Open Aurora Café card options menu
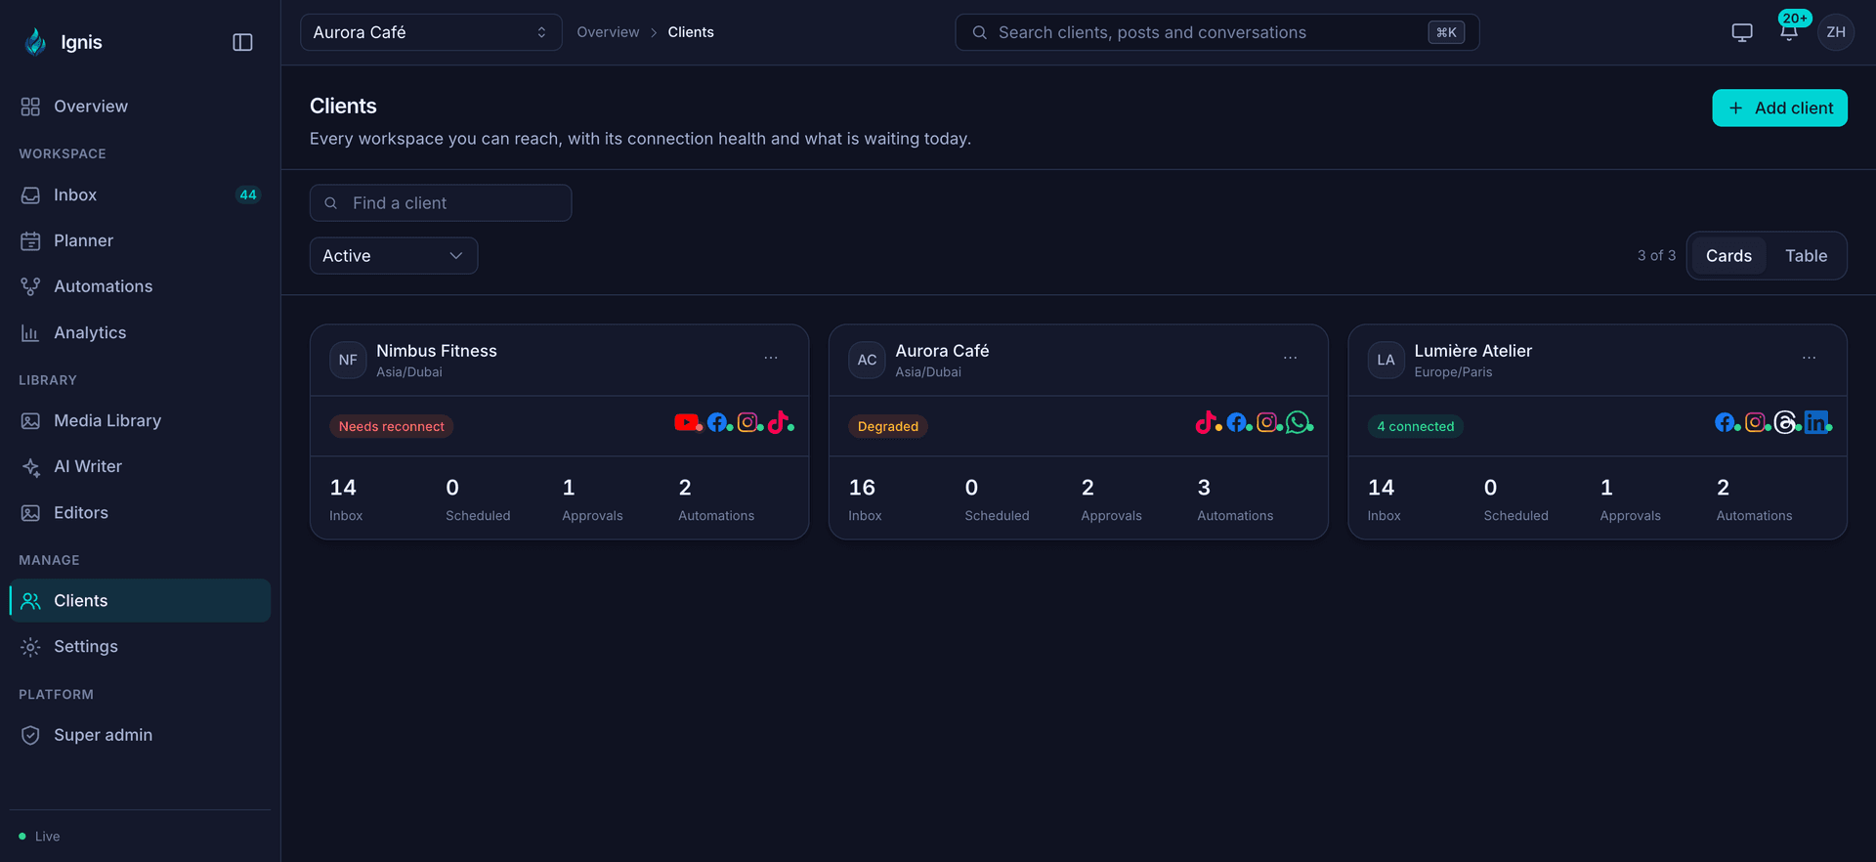This screenshot has width=1876, height=862. 1290,359
